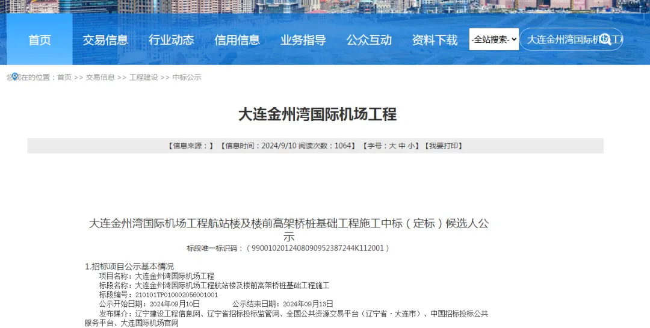Image resolution: width=650 pixels, height=328 pixels.
Task: Click the 候选人公示 announcement heading
Action: [x=289, y=230]
